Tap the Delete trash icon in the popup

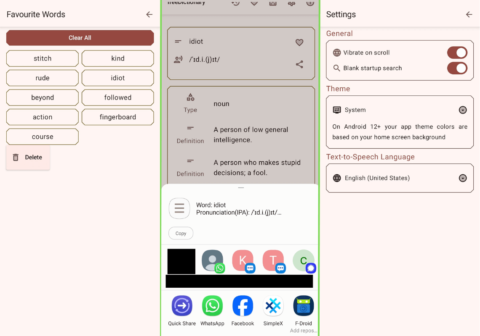point(16,157)
